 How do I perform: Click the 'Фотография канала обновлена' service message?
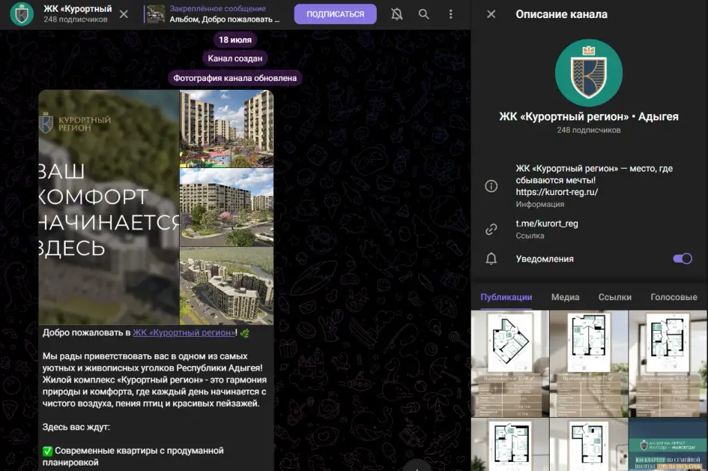tap(235, 77)
